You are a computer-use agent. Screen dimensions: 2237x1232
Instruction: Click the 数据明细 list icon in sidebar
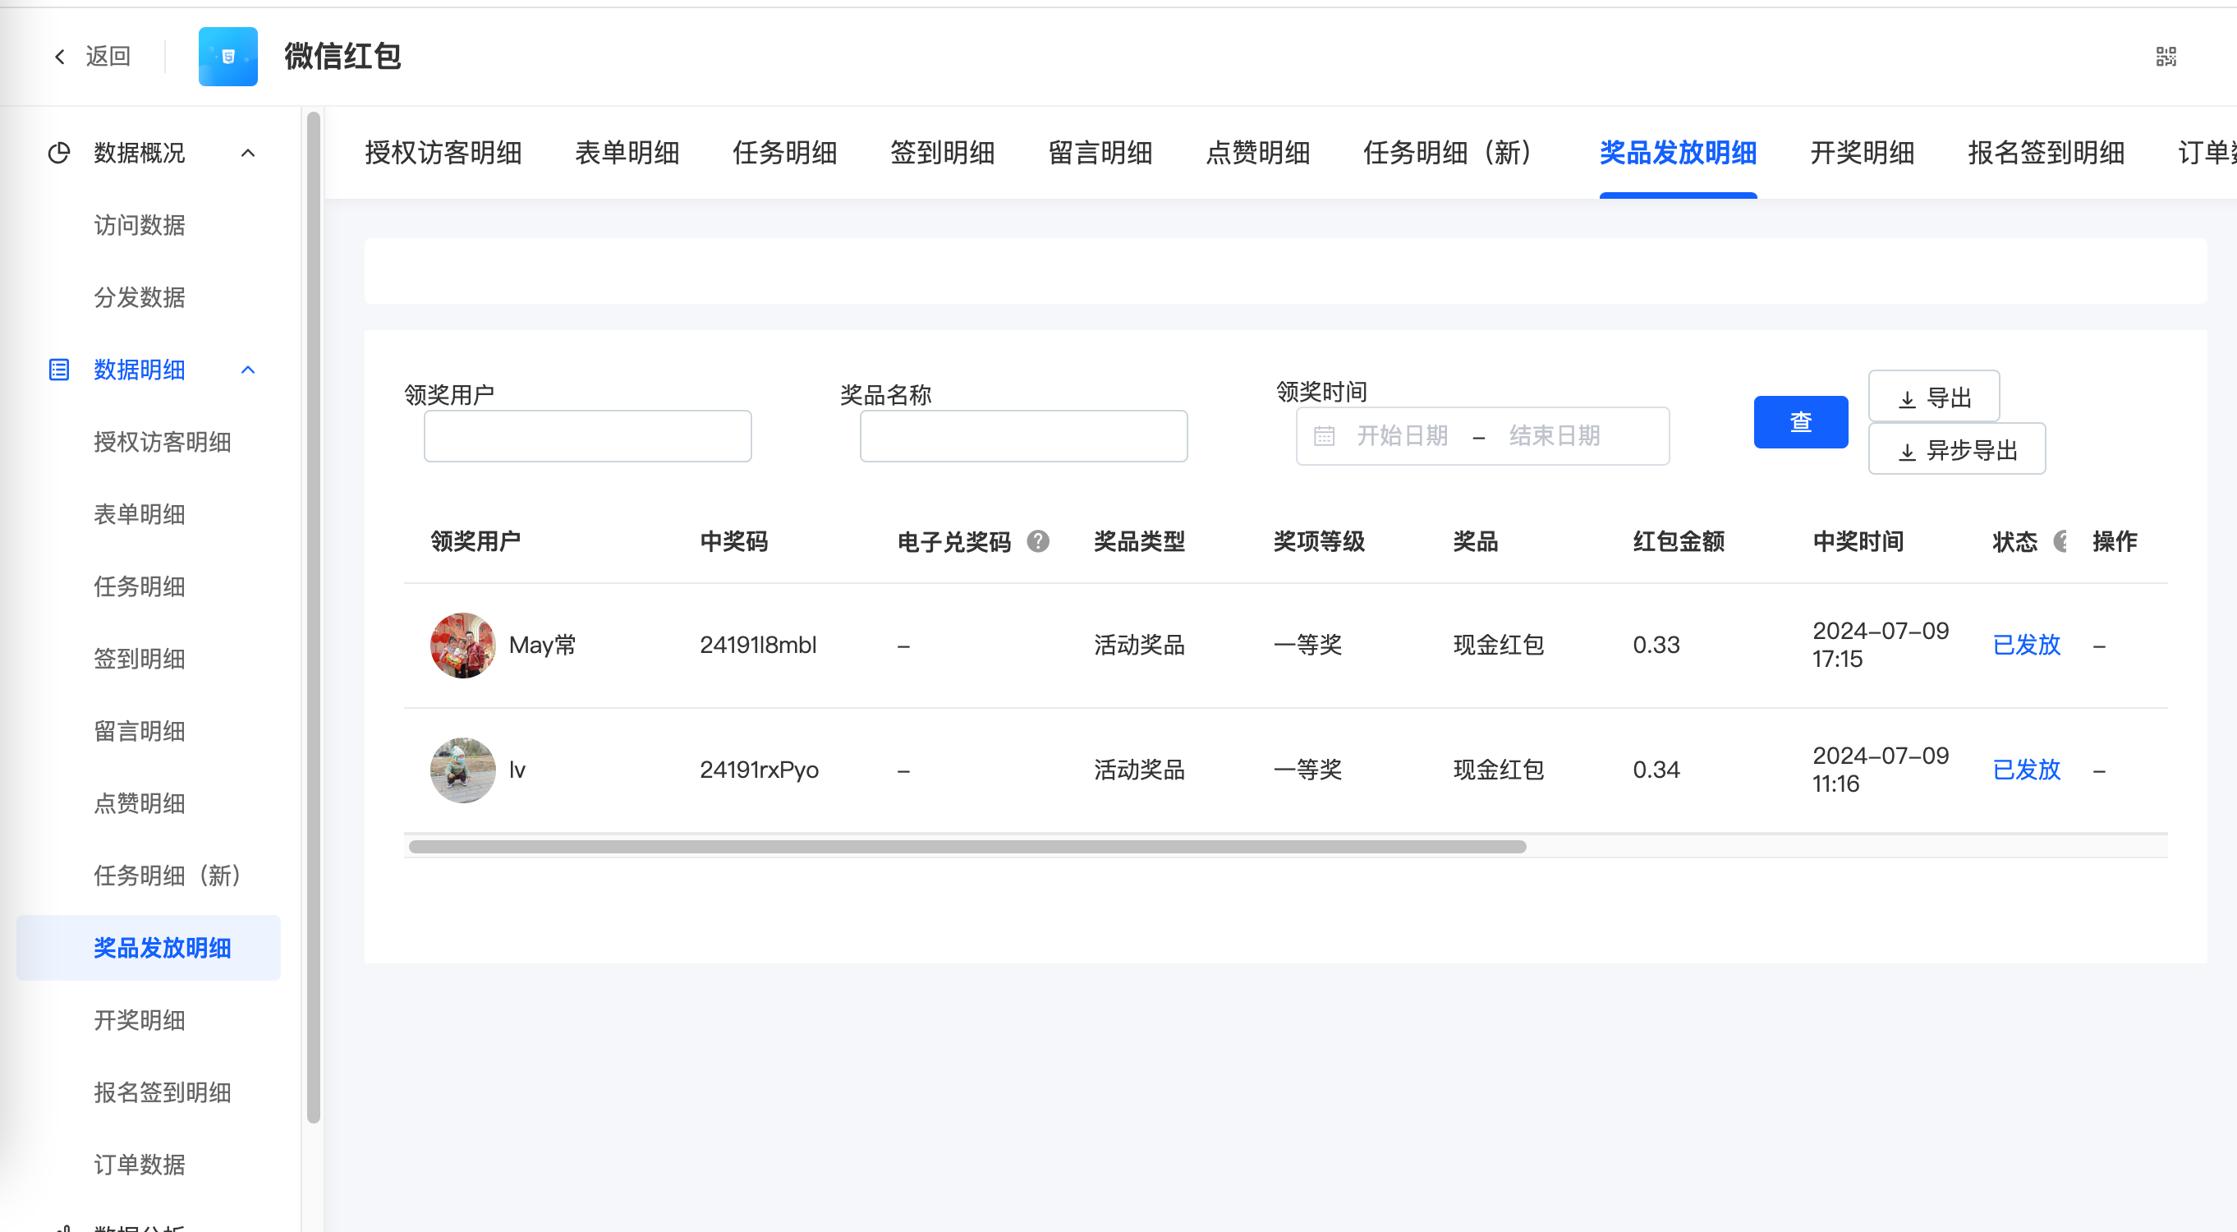(59, 370)
